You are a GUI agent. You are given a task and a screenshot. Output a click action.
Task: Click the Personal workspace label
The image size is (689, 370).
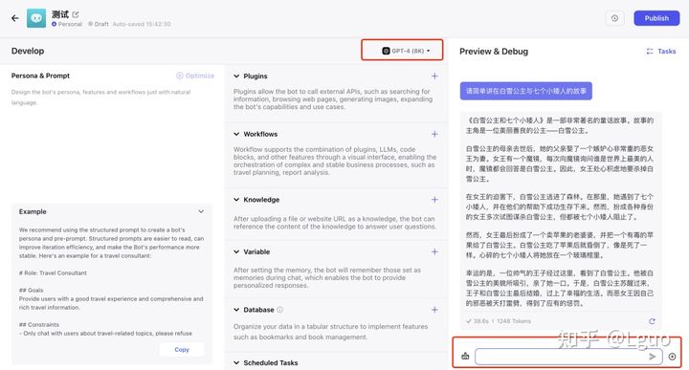pyautogui.click(x=67, y=24)
